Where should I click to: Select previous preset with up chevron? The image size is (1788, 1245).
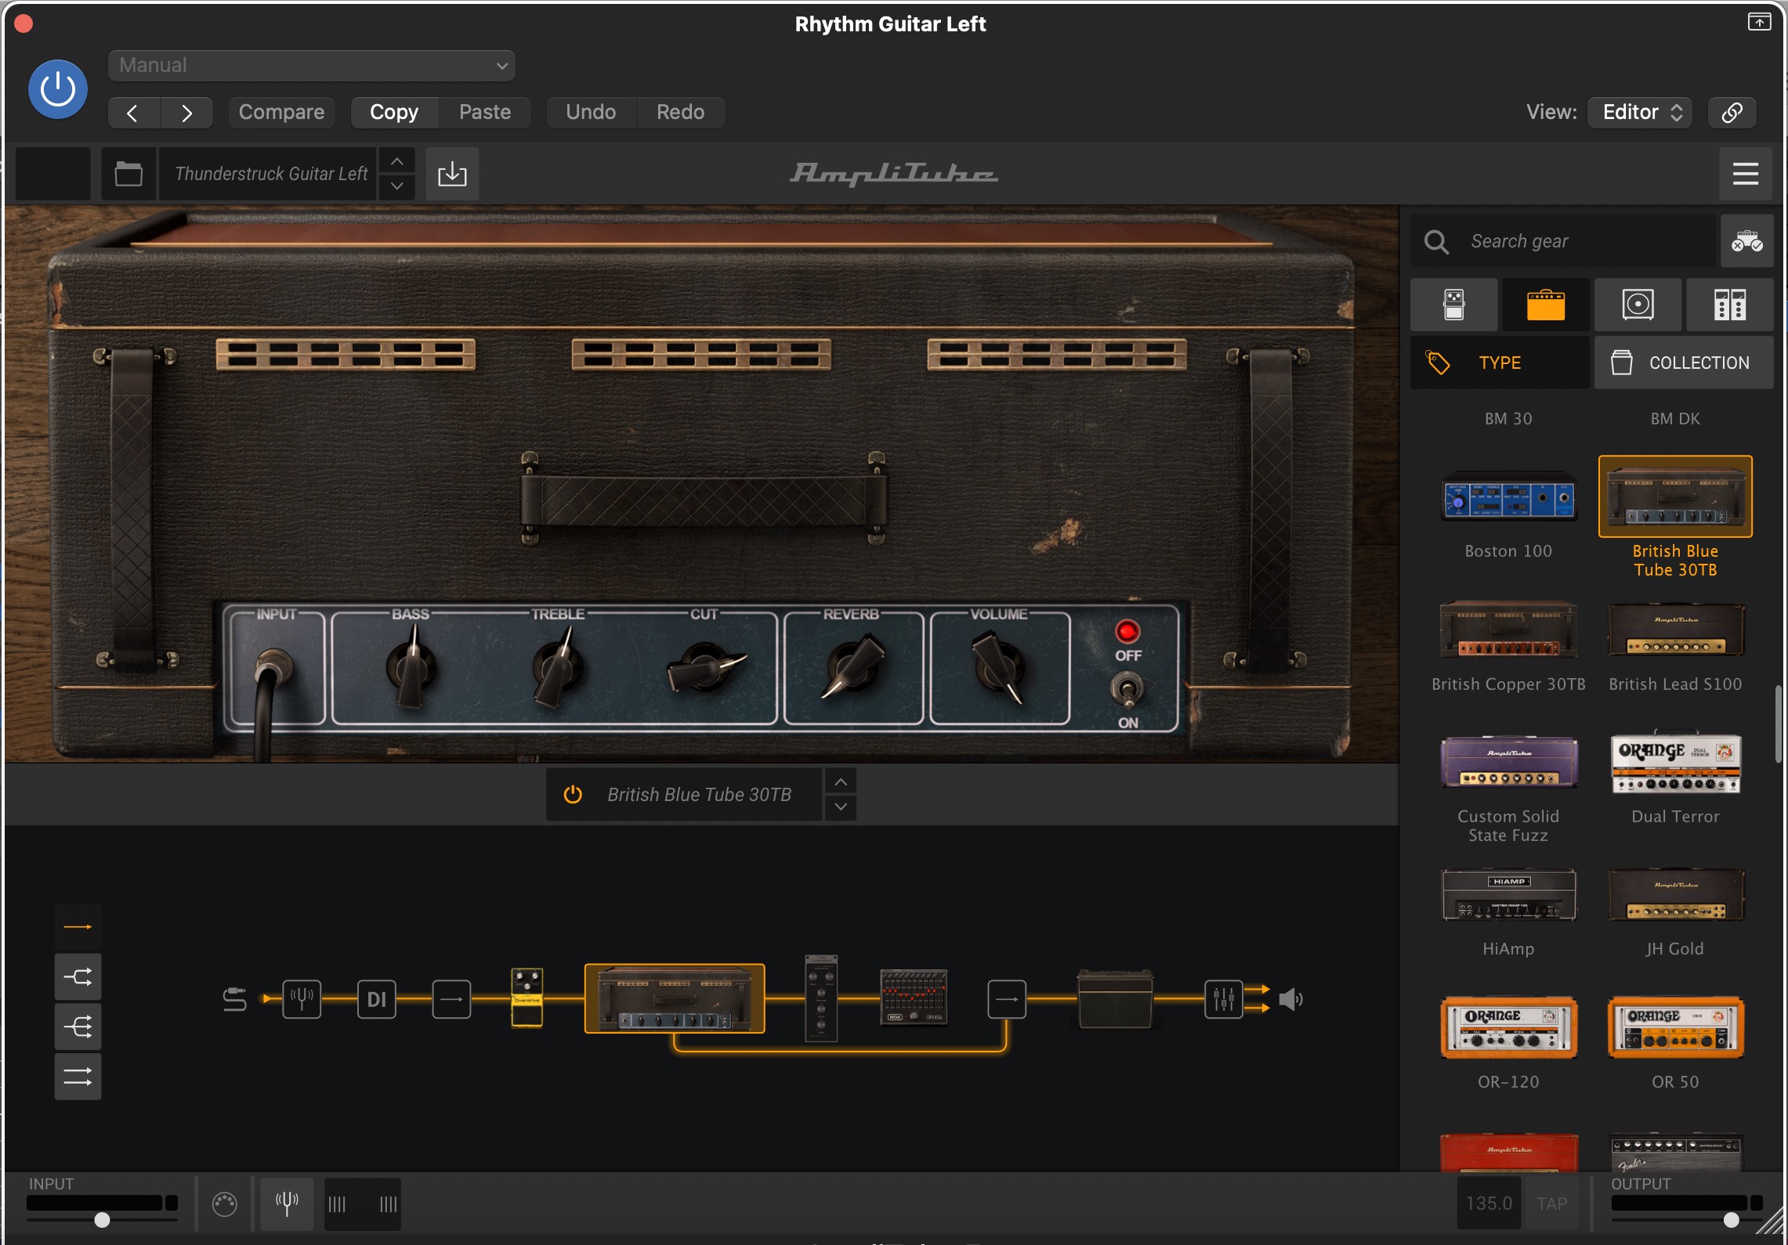(397, 161)
